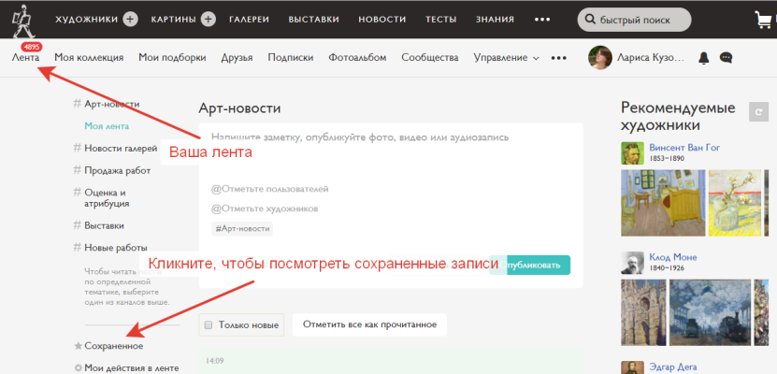The width and height of the screenshot is (777, 374).
Task: Click the star icon beside Сохраненное
Action: (78, 346)
